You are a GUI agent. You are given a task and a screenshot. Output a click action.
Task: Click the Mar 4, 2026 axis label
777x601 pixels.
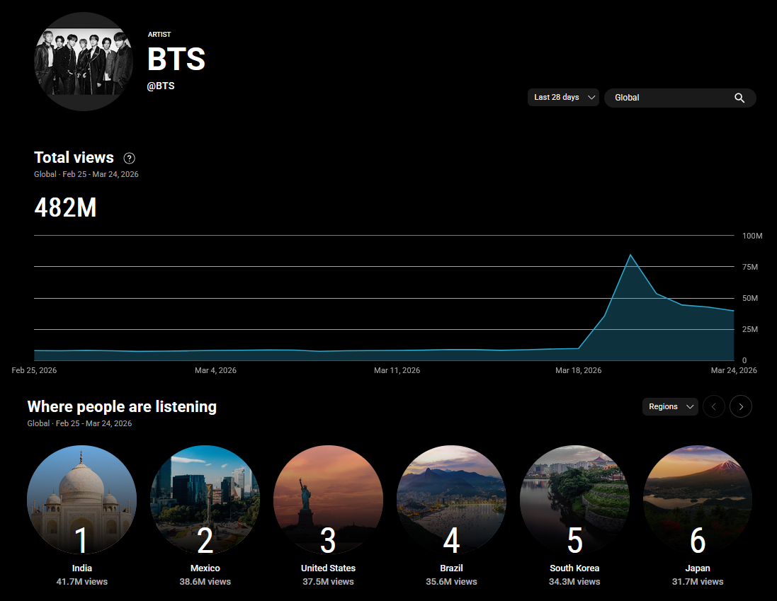click(215, 370)
